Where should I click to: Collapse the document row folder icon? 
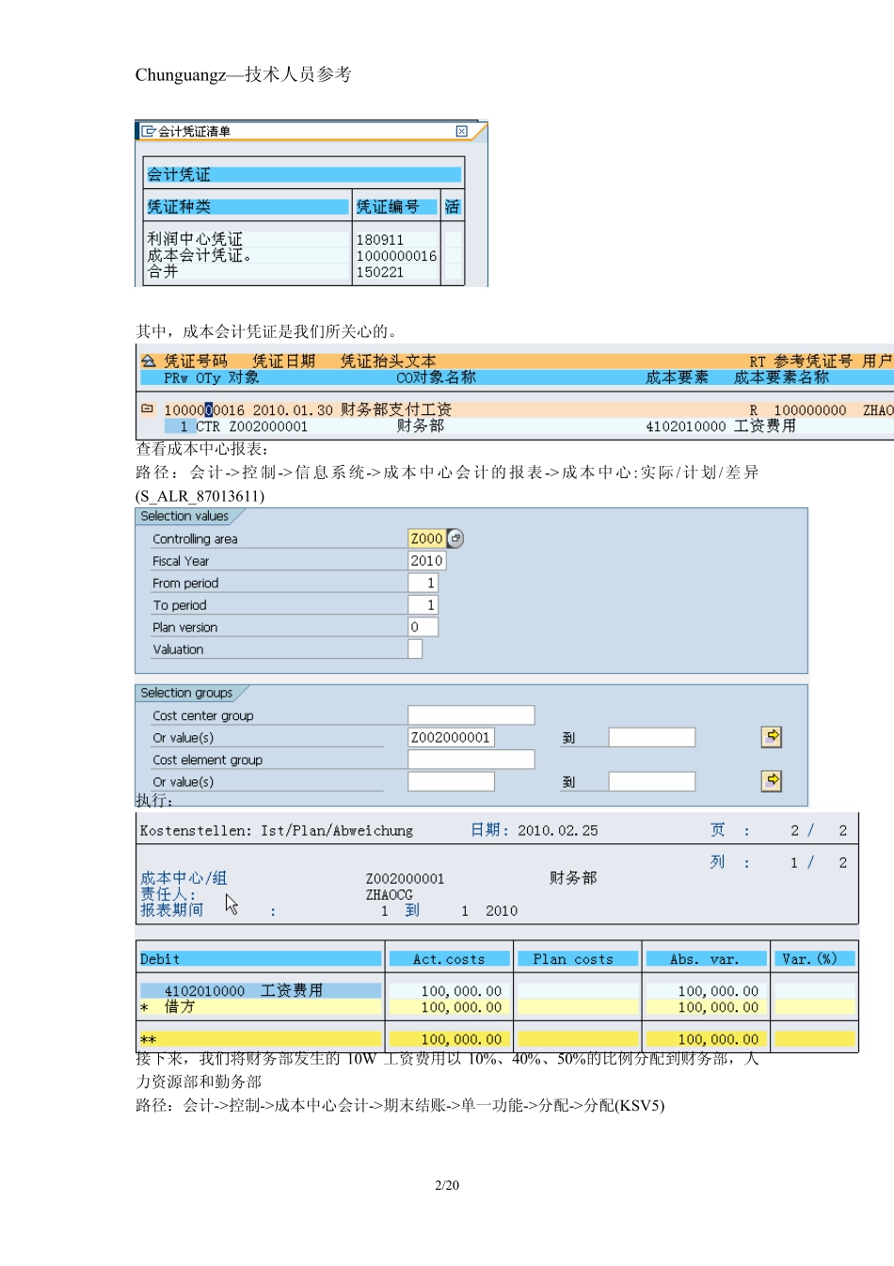147,409
